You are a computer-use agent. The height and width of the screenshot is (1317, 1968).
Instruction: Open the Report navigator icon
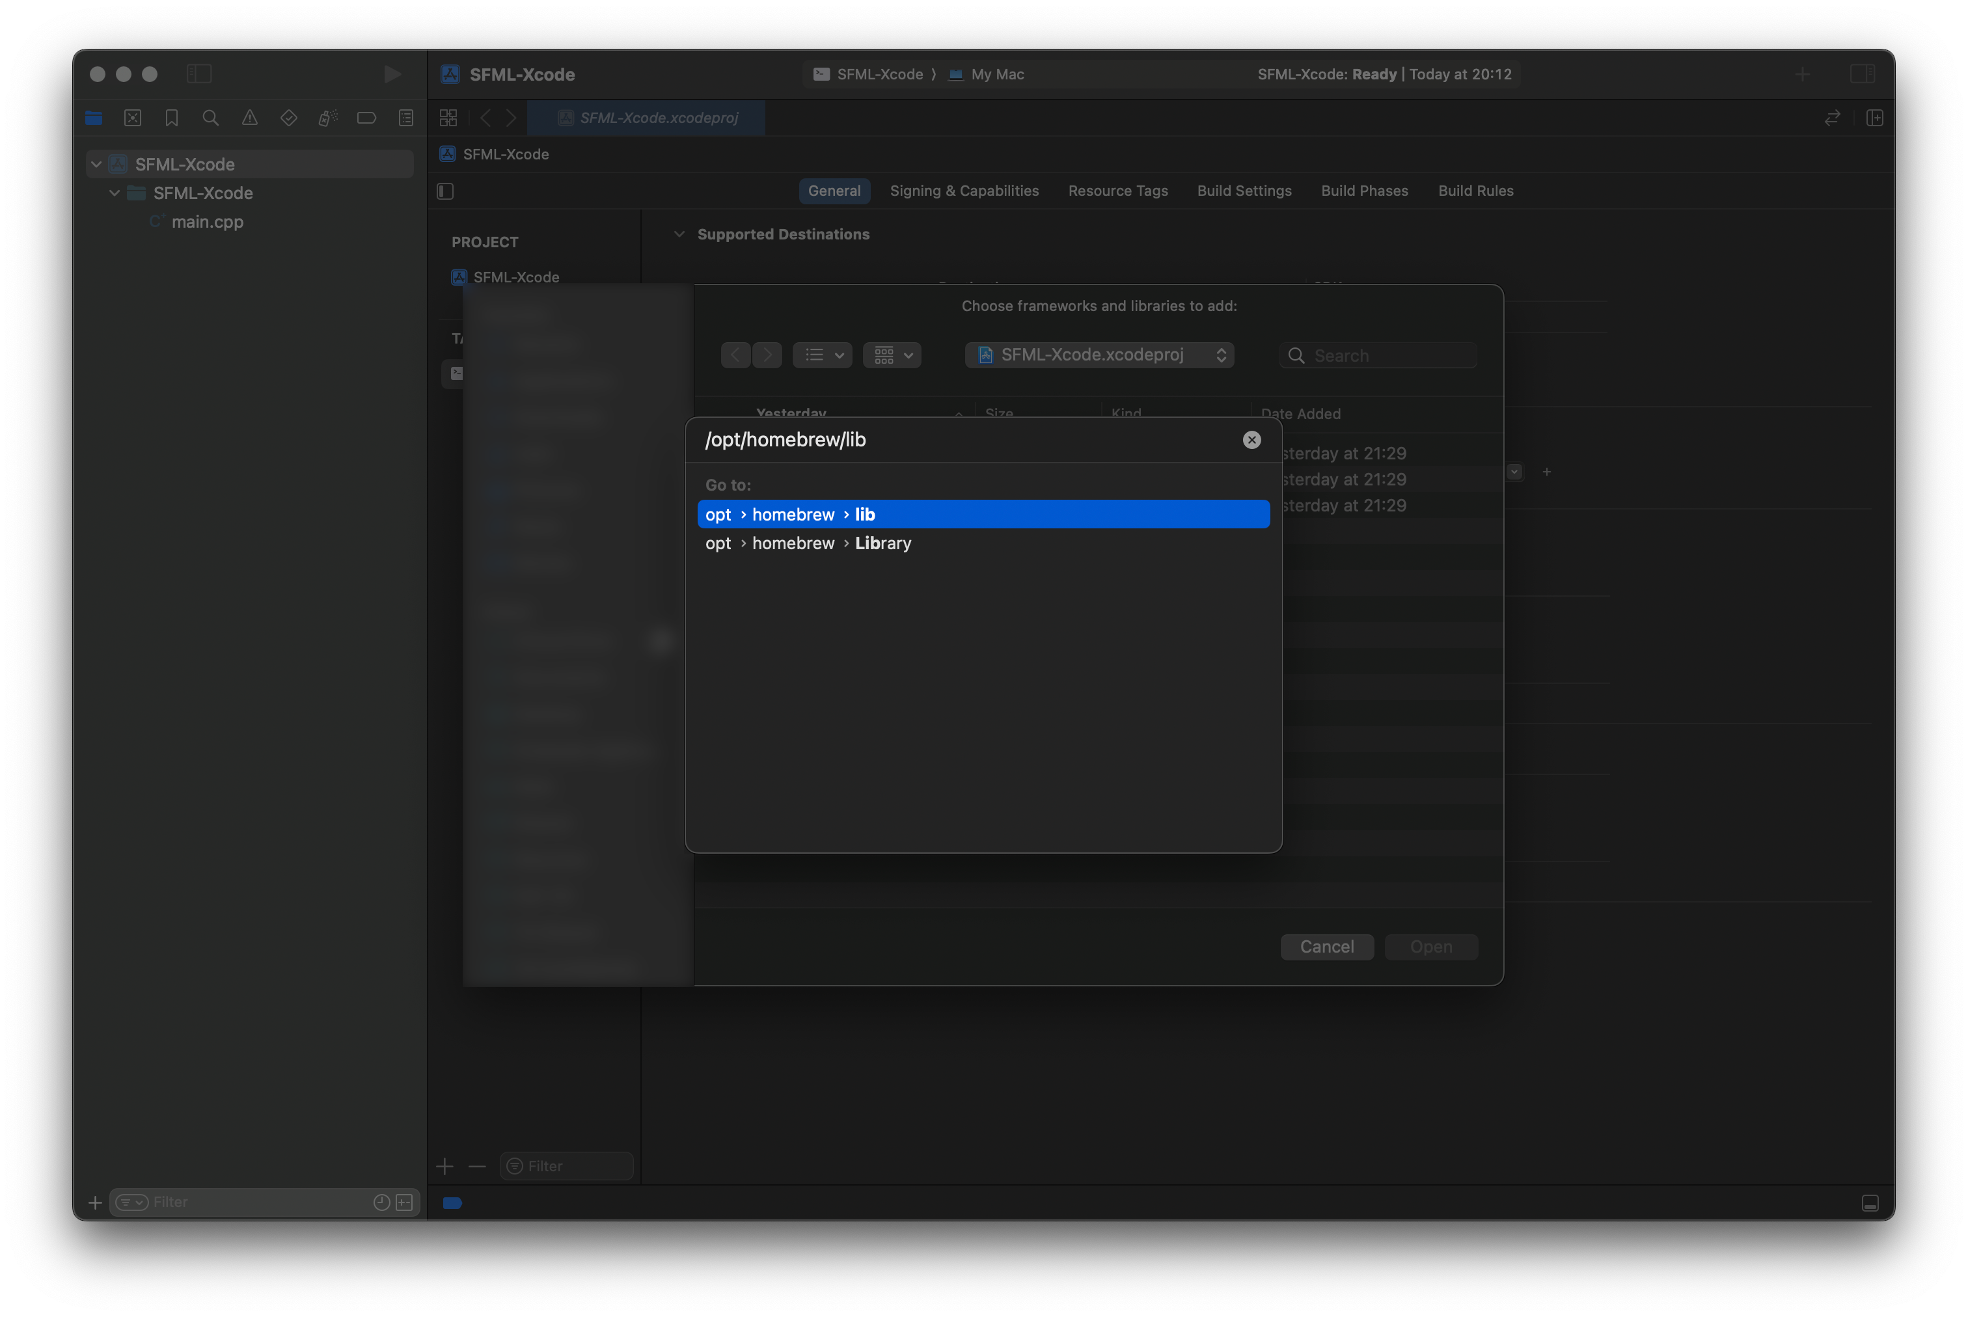(405, 118)
